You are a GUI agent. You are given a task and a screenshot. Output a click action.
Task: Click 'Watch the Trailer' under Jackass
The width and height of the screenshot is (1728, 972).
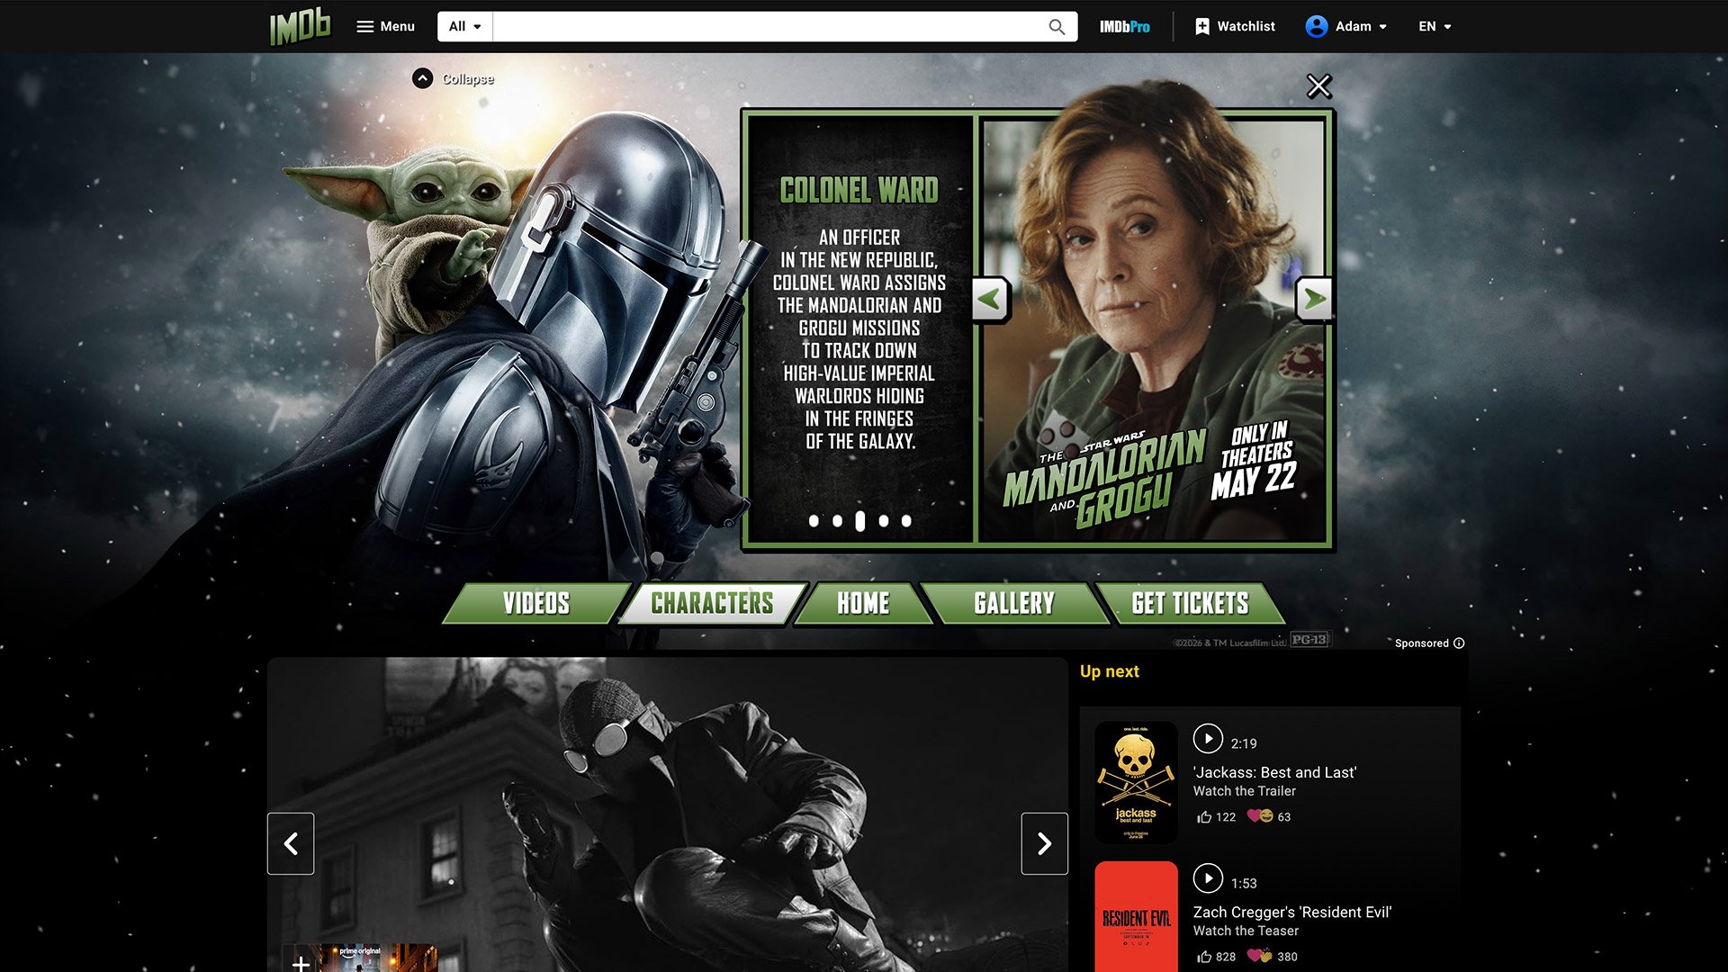(1245, 791)
